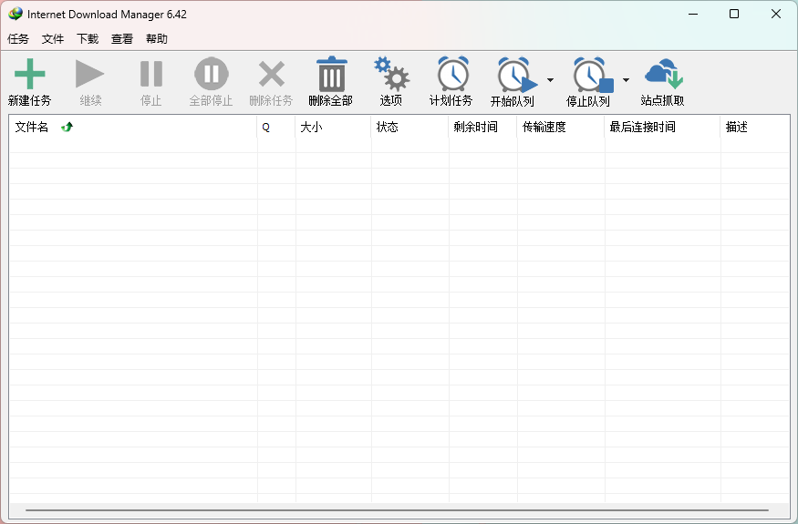Screen dimensions: 798x524
Task: Click the 继续 play icon
Action: pyautogui.click(x=90, y=74)
